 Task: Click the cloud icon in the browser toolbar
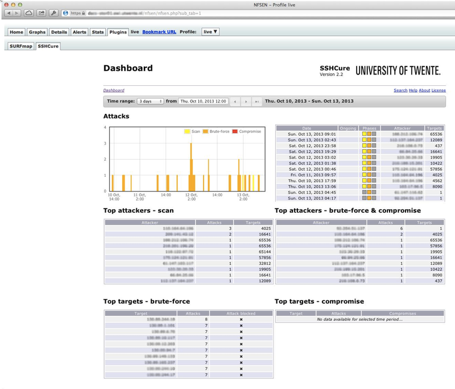point(29,13)
